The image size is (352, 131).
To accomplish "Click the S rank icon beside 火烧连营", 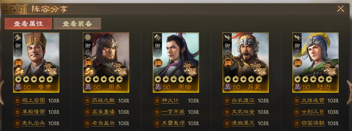I will [296, 101].
